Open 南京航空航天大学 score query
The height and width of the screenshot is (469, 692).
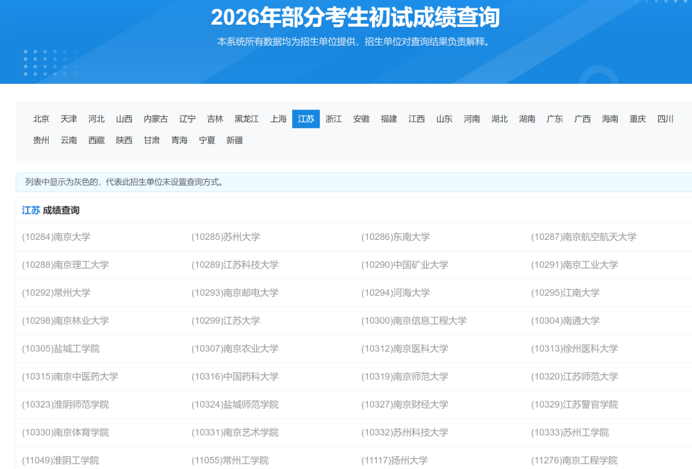(584, 237)
